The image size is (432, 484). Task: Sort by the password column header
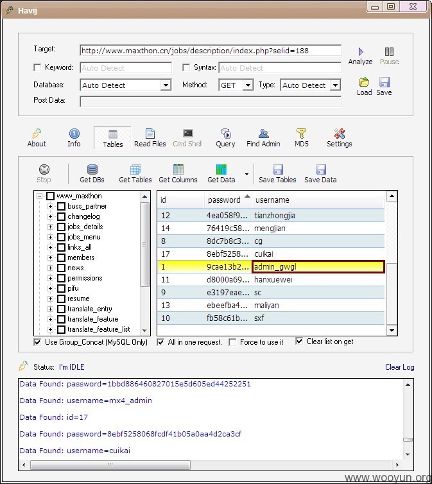click(228, 200)
